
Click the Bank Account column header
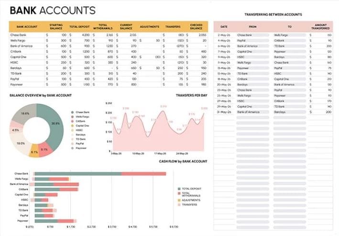(x=27, y=27)
